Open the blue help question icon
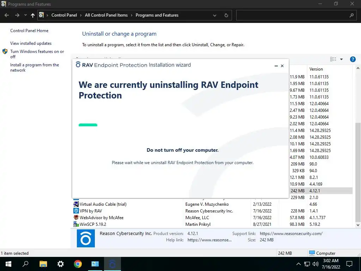 [353, 59]
